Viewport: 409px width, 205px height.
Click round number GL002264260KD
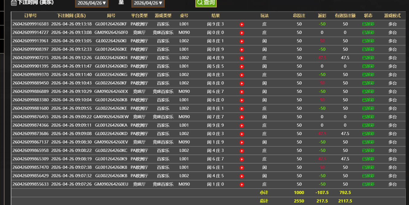coord(111,134)
